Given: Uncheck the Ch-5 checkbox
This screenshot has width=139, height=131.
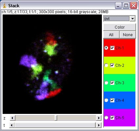Looking at the screenshot, I should 112,118.
